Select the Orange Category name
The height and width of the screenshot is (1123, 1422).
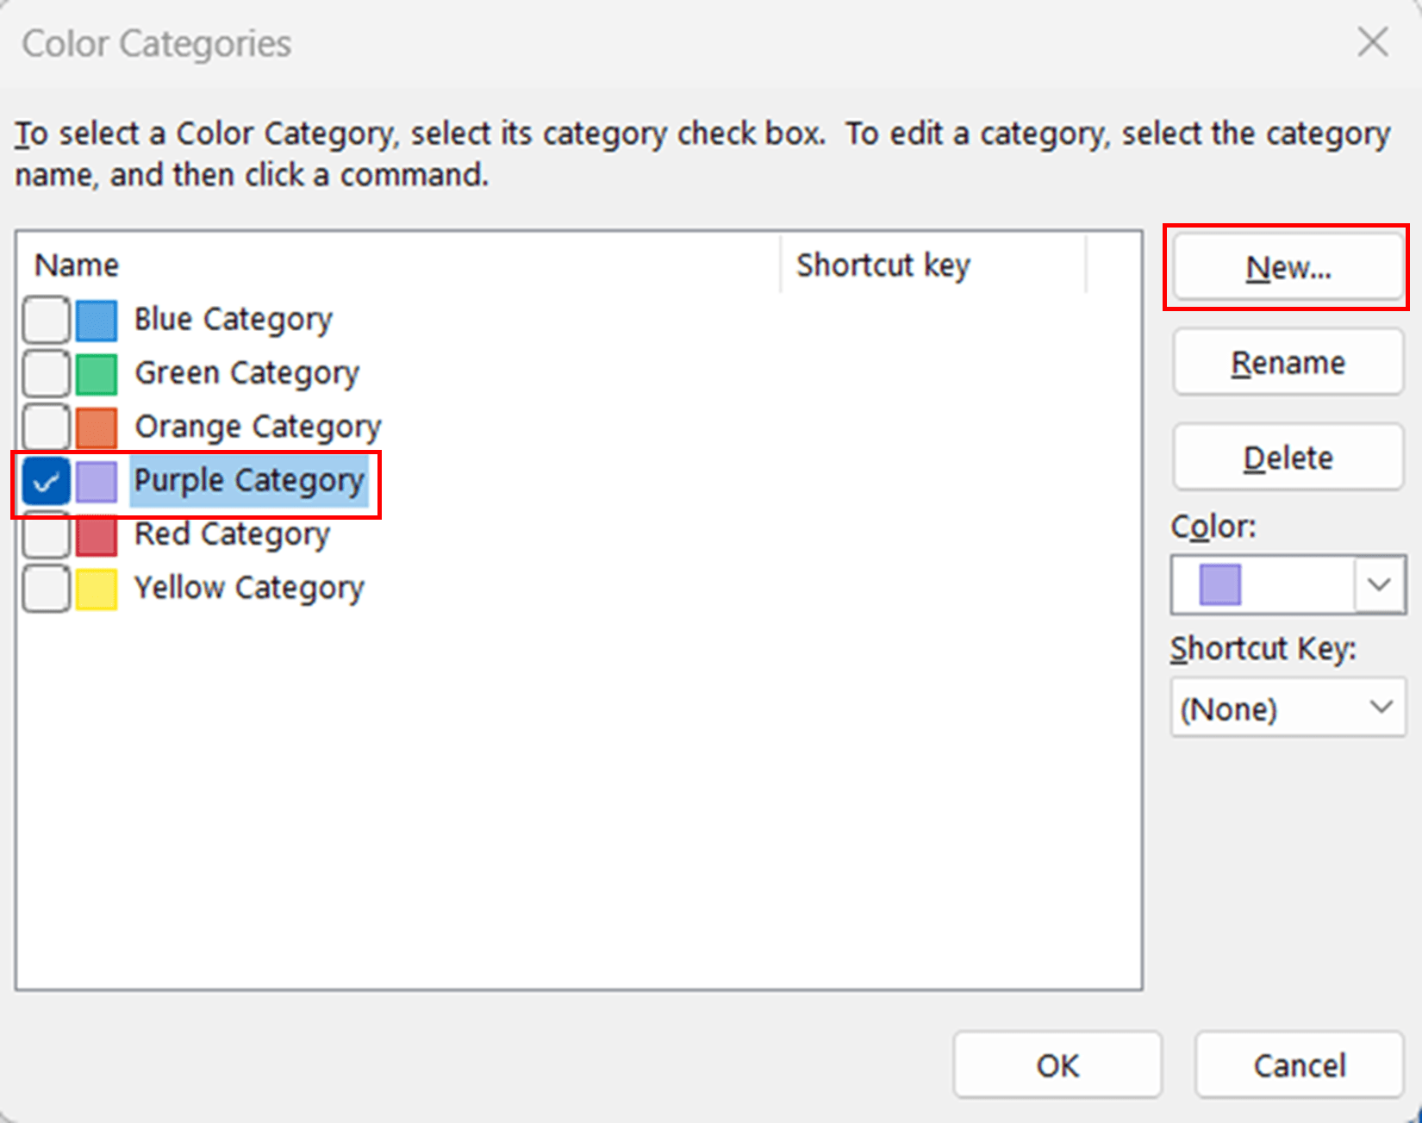[x=258, y=427]
